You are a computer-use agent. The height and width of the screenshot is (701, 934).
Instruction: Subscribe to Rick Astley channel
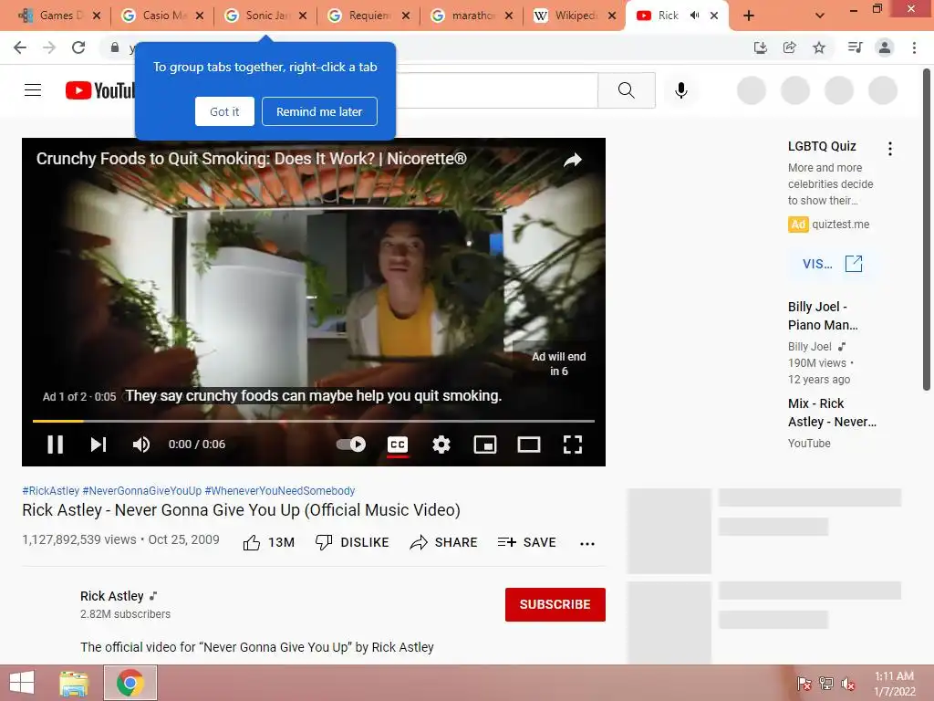click(555, 604)
